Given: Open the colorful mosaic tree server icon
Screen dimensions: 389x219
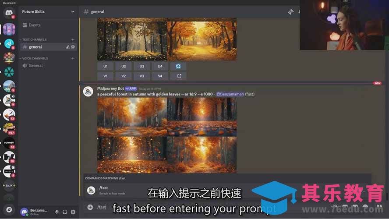Looking at the screenshot, I should [9, 58].
